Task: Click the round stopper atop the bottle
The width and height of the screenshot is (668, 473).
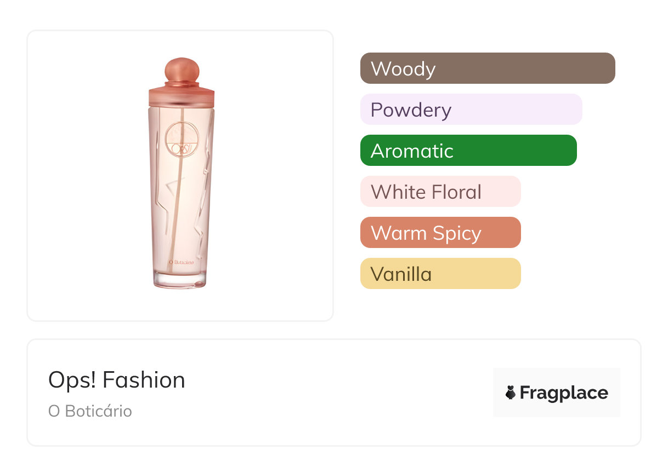Action: (181, 68)
